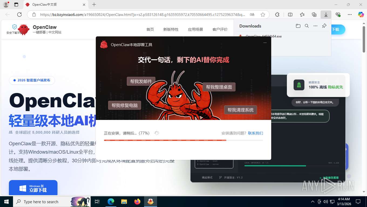Image resolution: width=367 pixels, height=207 pixels.
Task: Open the Windows Start menu
Action: click(6, 202)
